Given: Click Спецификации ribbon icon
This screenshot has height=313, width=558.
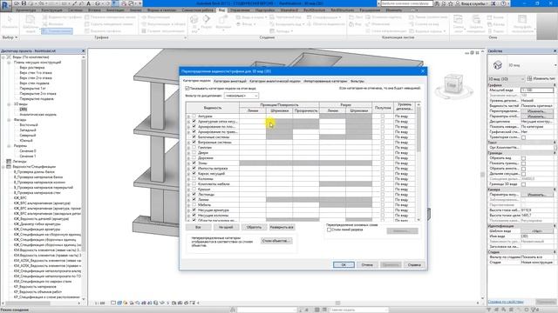Looking at the screenshot, I should pos(310,17).
